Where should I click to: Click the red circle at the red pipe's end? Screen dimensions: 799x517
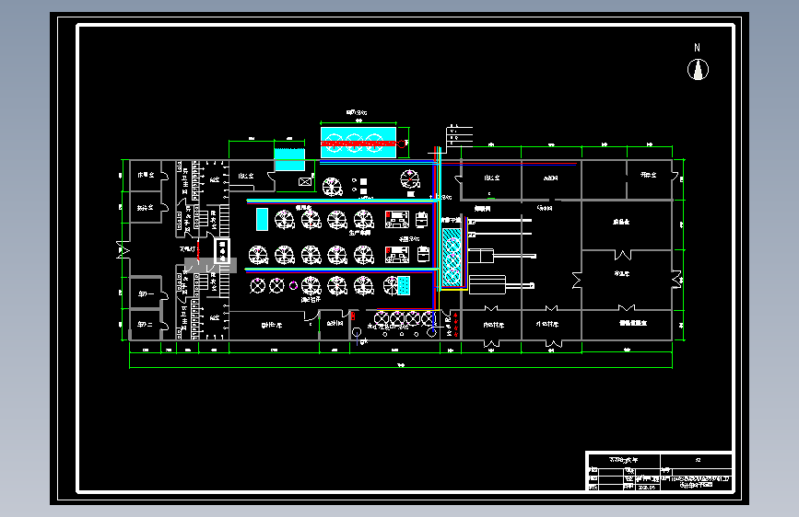(x=402, y=144)
